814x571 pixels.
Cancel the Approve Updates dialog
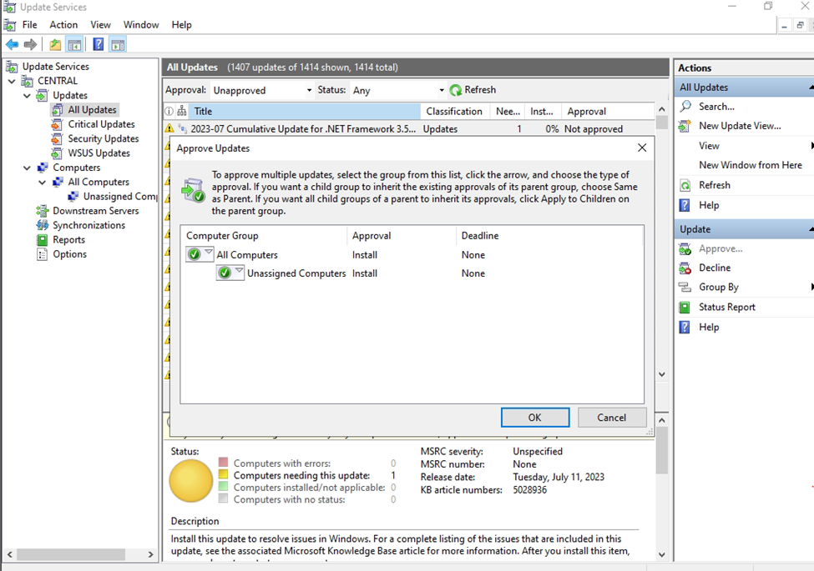[611, 418]
